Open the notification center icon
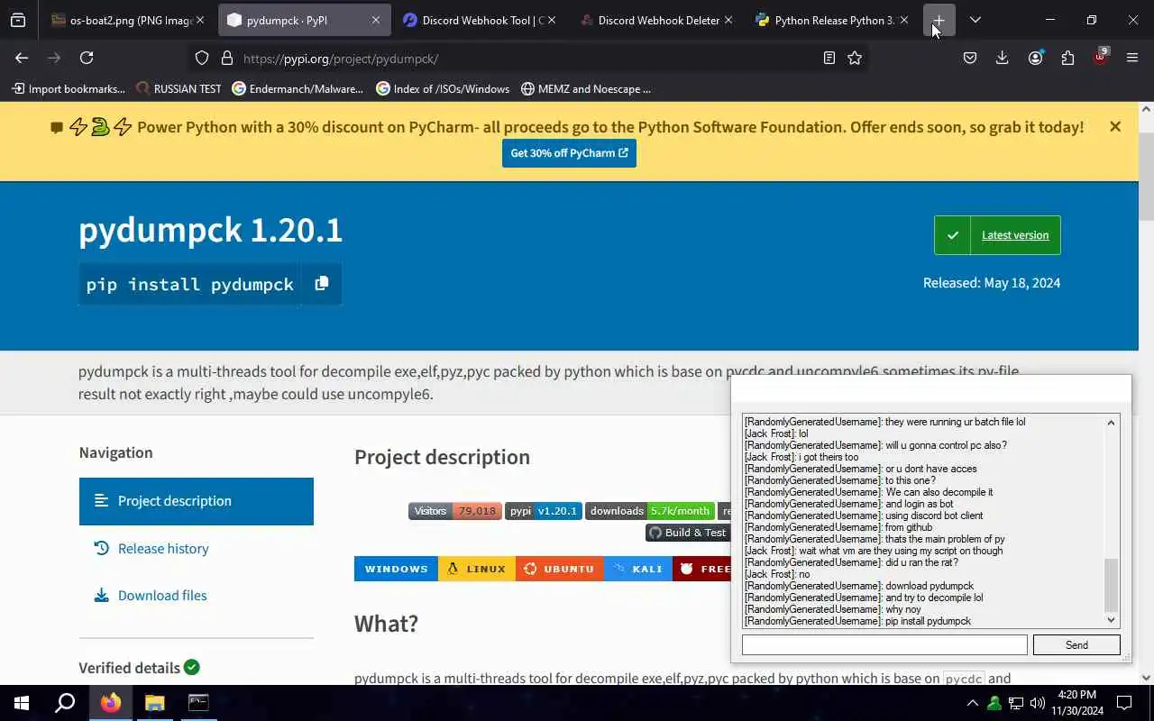The image size is (1154, 721). pyautogui.click(x=1124, y=703)
